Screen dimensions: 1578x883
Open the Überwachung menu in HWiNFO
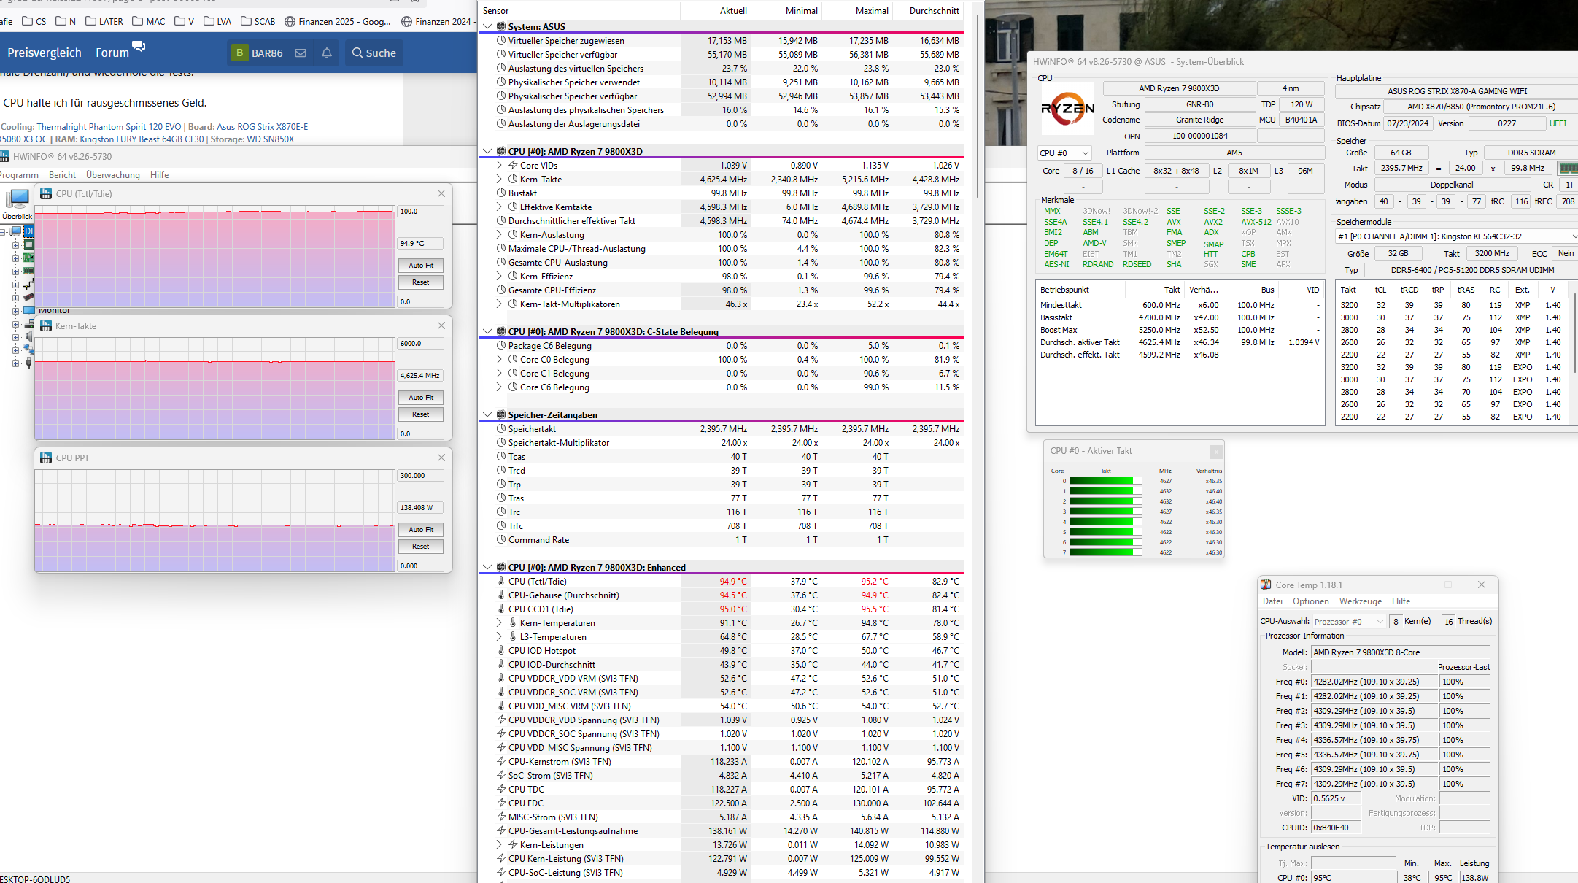(112, 175)
